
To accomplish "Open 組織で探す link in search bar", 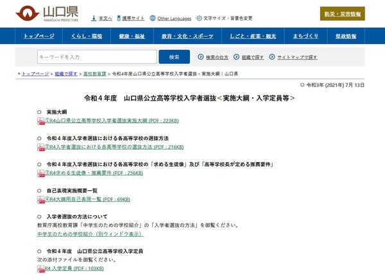I will pyautogui.click(x=253, y=57).
